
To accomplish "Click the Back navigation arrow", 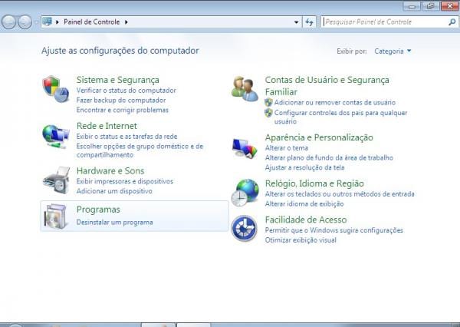I will [8, 22].
